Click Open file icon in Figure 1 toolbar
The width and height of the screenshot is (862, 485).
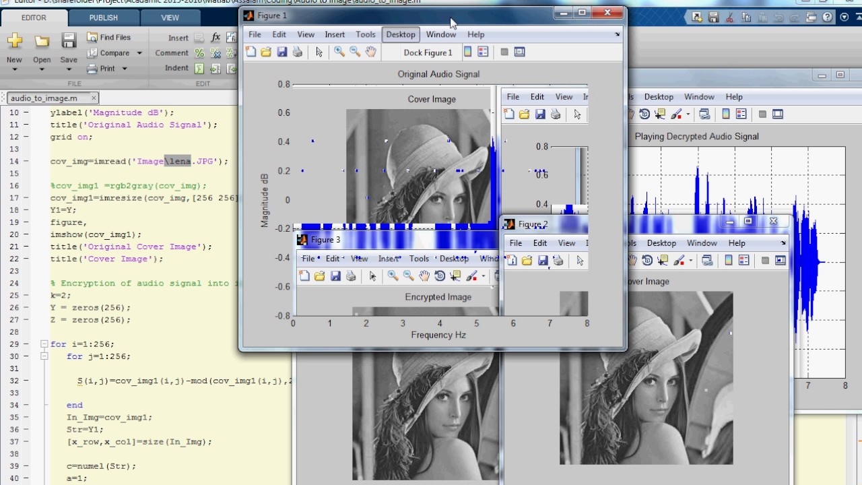coord(266,52)
